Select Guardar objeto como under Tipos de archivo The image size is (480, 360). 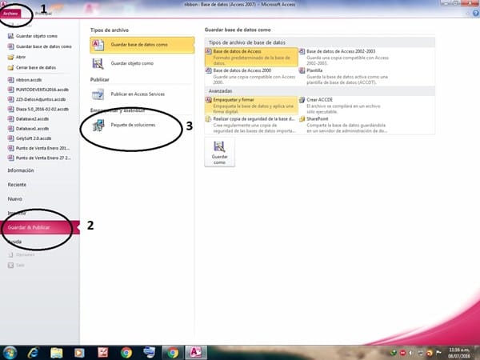[x=142, y=63]
